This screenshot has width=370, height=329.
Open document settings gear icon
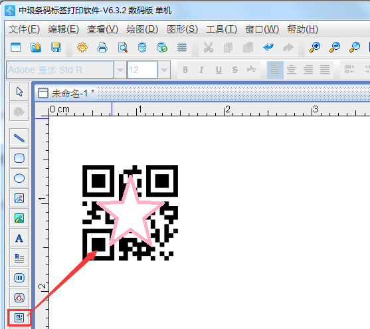(82, 47)
